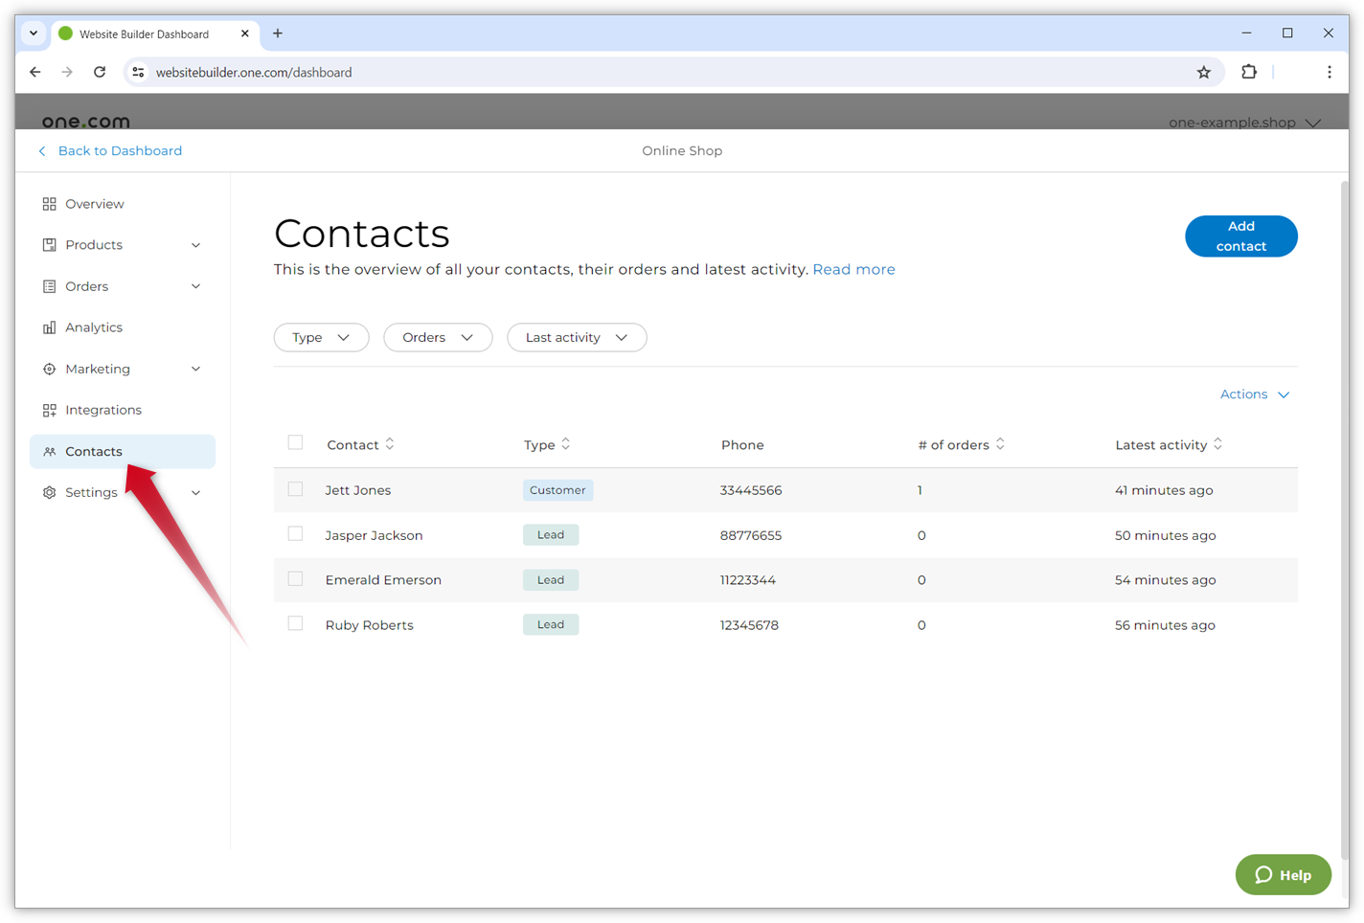Click the Online Shop heading text
The height and width of the screenshot is (923, 1364).
(682, 150)
